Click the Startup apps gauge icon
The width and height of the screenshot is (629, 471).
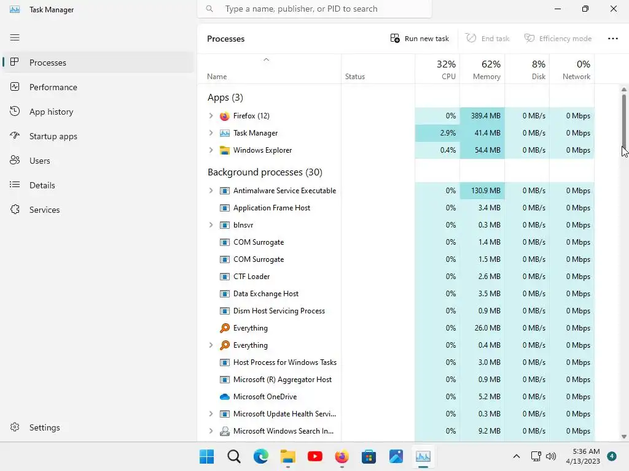click(x=15, y=136)
